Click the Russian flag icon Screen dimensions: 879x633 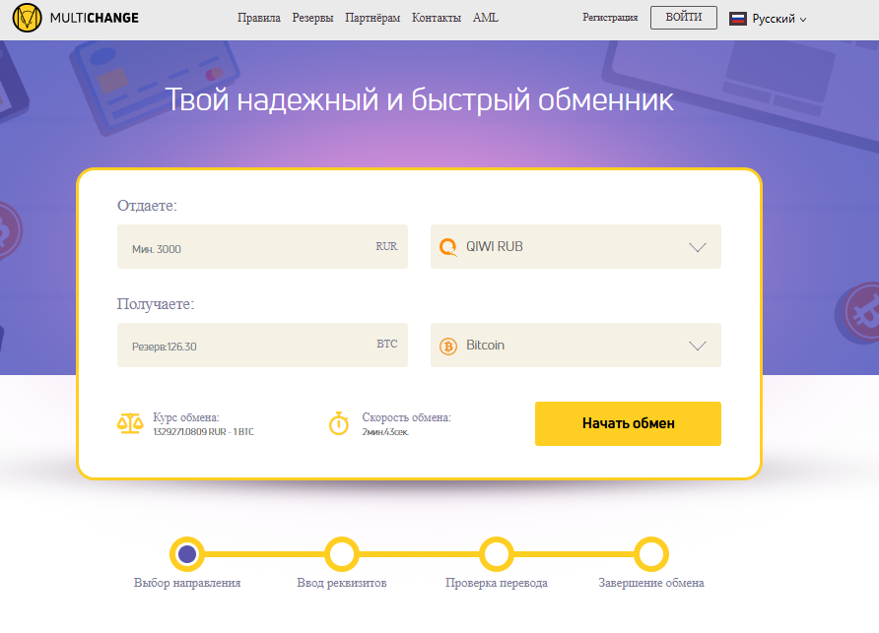pyautogui.click(x=738, y=19)
